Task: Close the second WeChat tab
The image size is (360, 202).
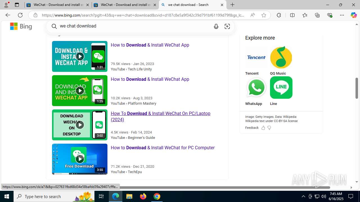Action: tap(155, 5)
